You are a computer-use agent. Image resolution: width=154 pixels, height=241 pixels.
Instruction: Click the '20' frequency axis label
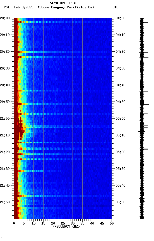(x=53, y=223)
